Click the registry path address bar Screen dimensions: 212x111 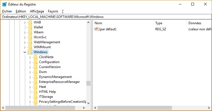click(x=106, y=17)
